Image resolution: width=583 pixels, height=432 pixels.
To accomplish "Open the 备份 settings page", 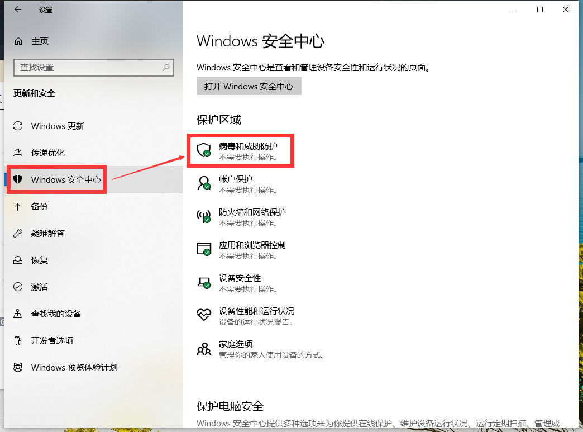I will [94, 206].
